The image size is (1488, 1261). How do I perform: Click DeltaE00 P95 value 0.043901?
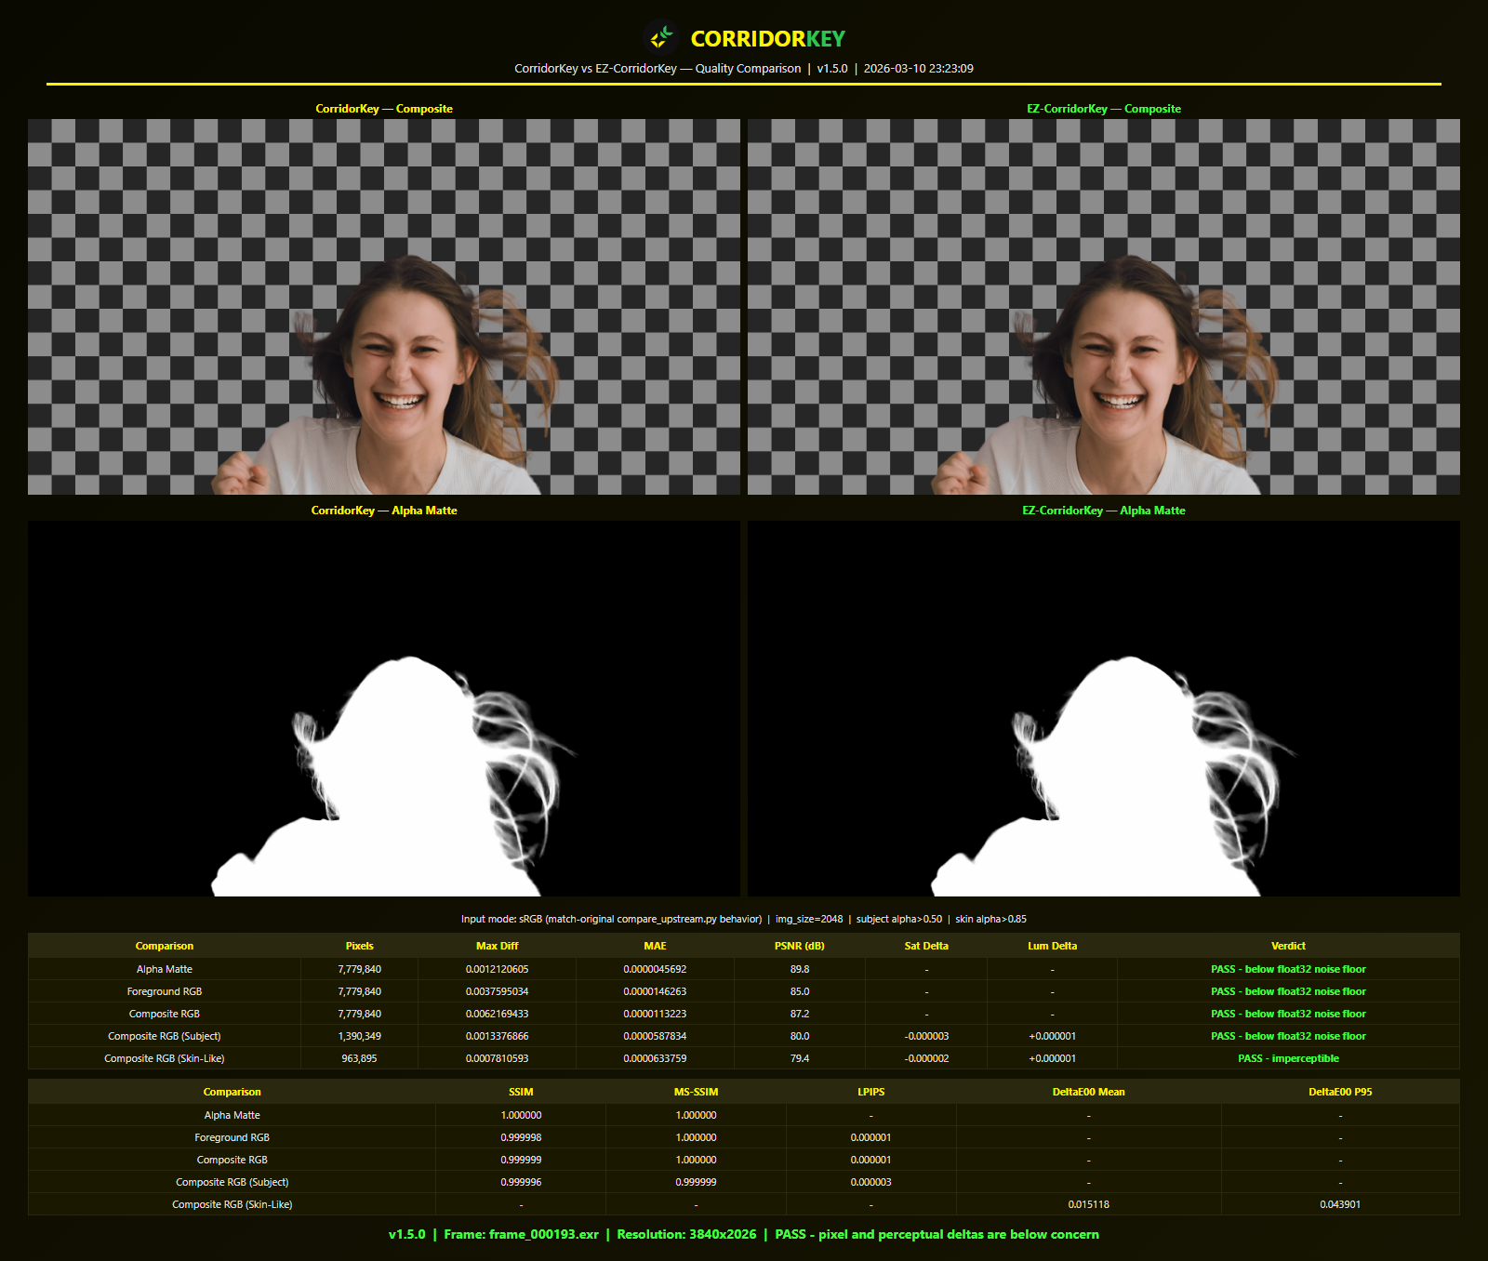point(1340,1204)
